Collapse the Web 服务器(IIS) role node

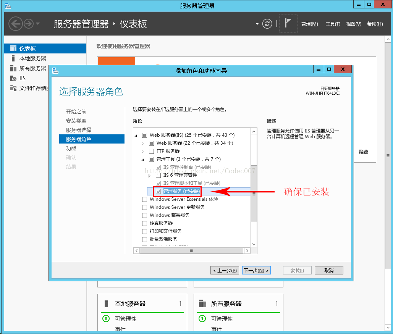coord(136,136)
